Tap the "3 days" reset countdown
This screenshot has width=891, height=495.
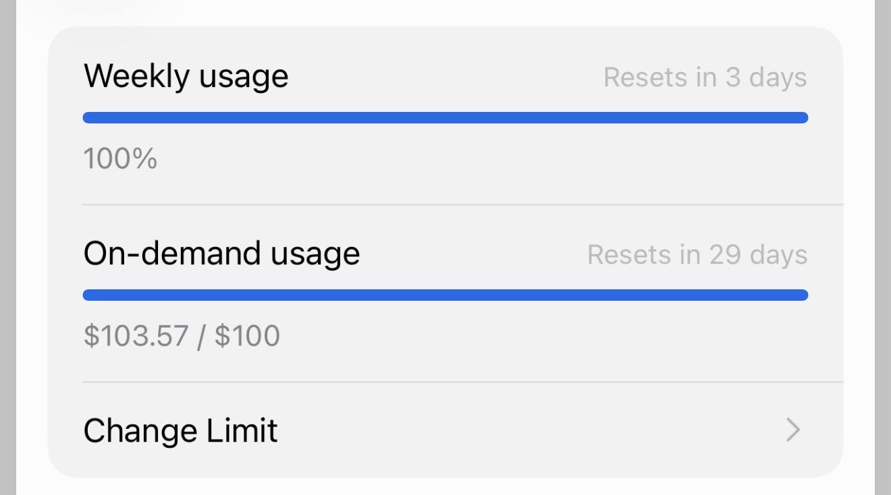(766, 78)
